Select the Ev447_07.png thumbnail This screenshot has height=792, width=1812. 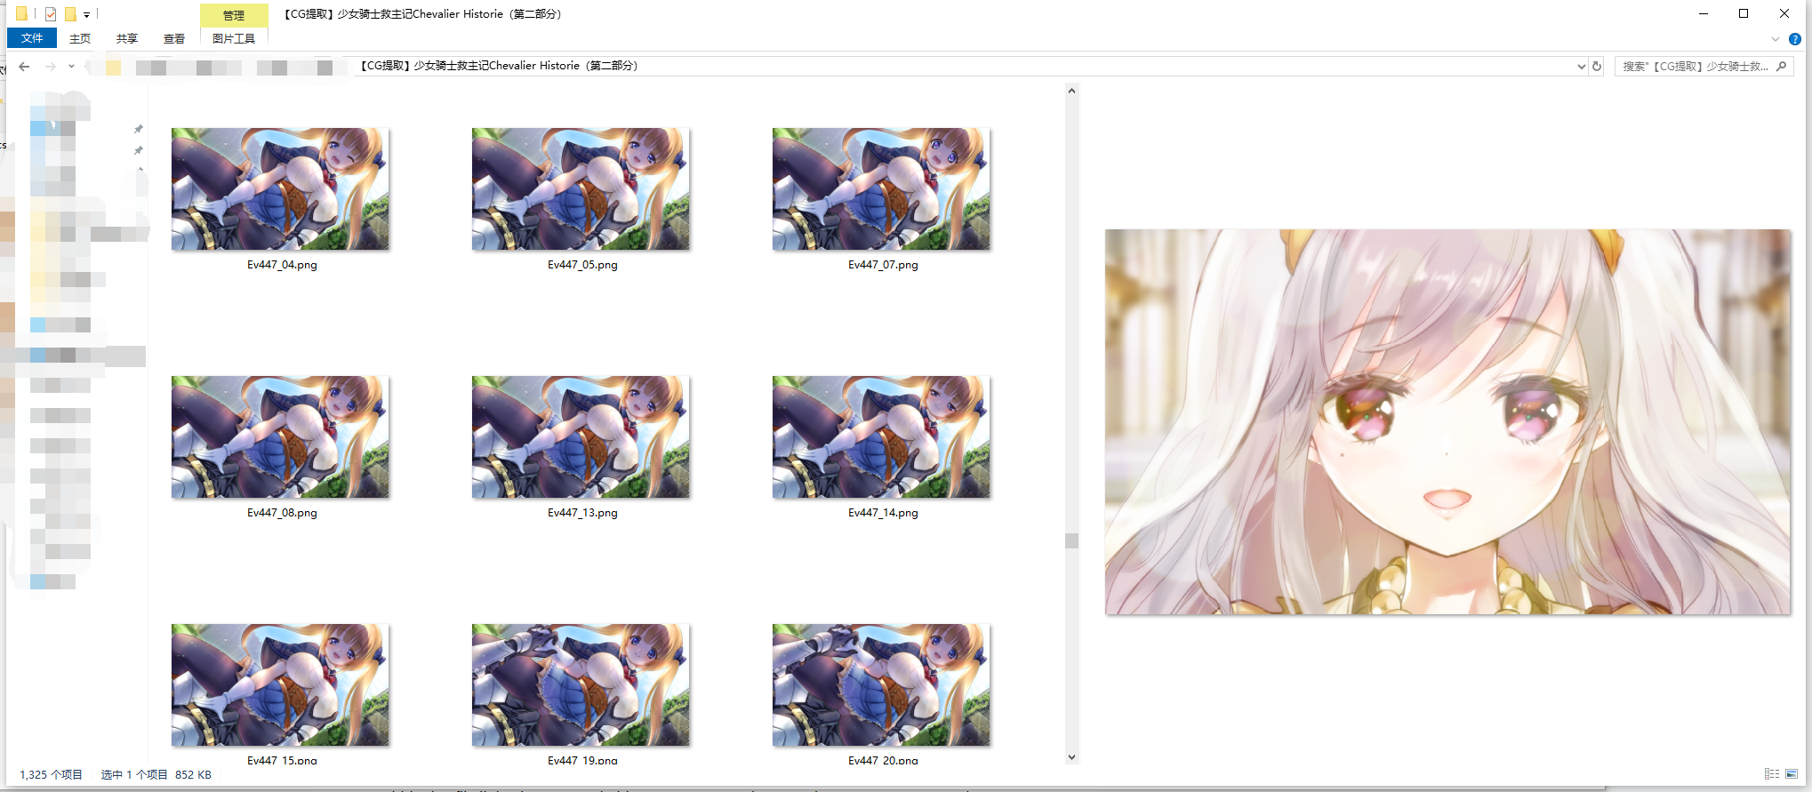(881, 188)
